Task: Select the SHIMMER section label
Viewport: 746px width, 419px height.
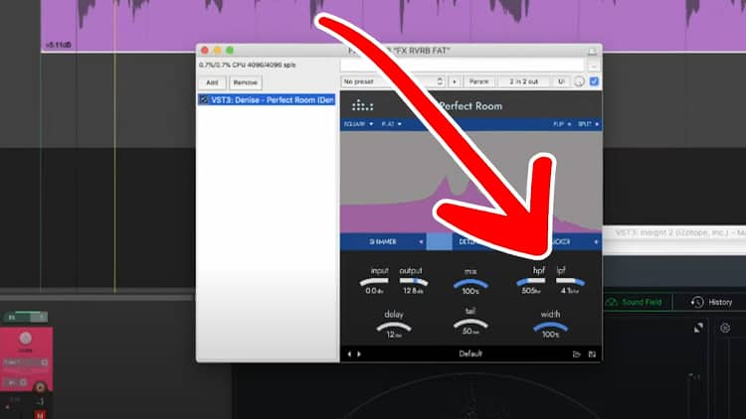Action: pyautogui.click(x=383, y=242)
